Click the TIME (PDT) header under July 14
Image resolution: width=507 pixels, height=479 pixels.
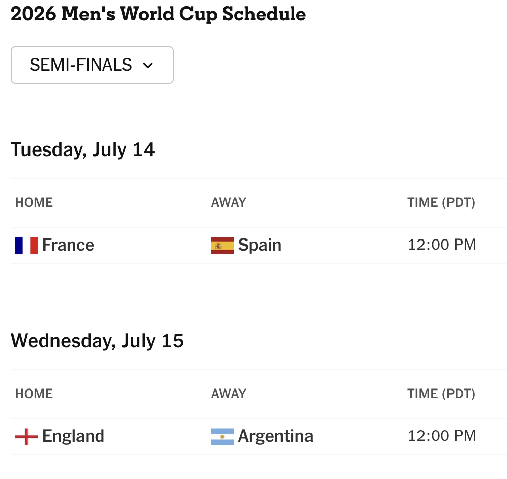(x=441, y=202)
